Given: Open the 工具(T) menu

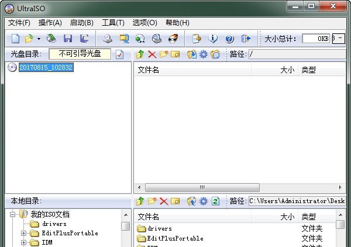Looking at the screenshot, I should pos(113,23).
